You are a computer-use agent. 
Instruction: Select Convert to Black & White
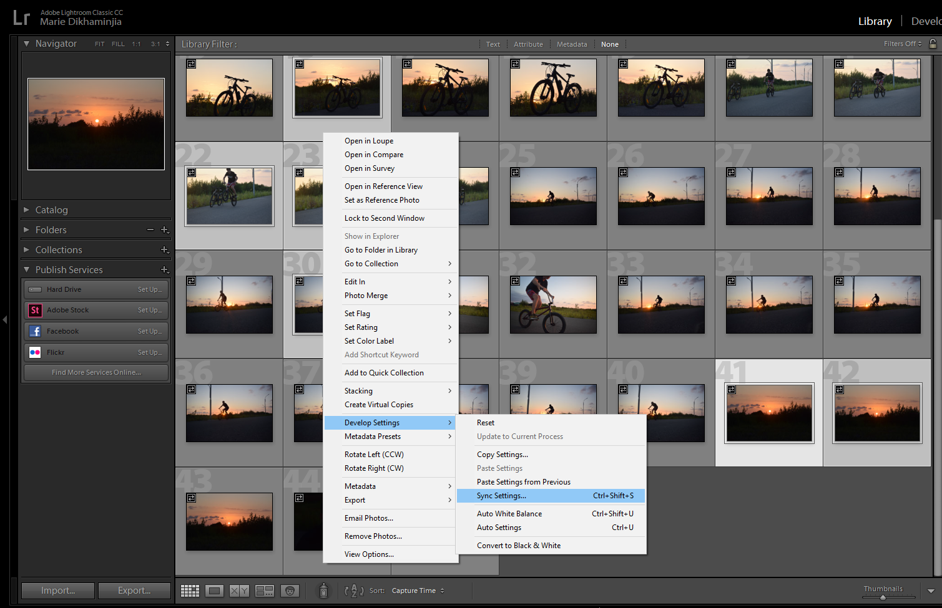point(518,546)
